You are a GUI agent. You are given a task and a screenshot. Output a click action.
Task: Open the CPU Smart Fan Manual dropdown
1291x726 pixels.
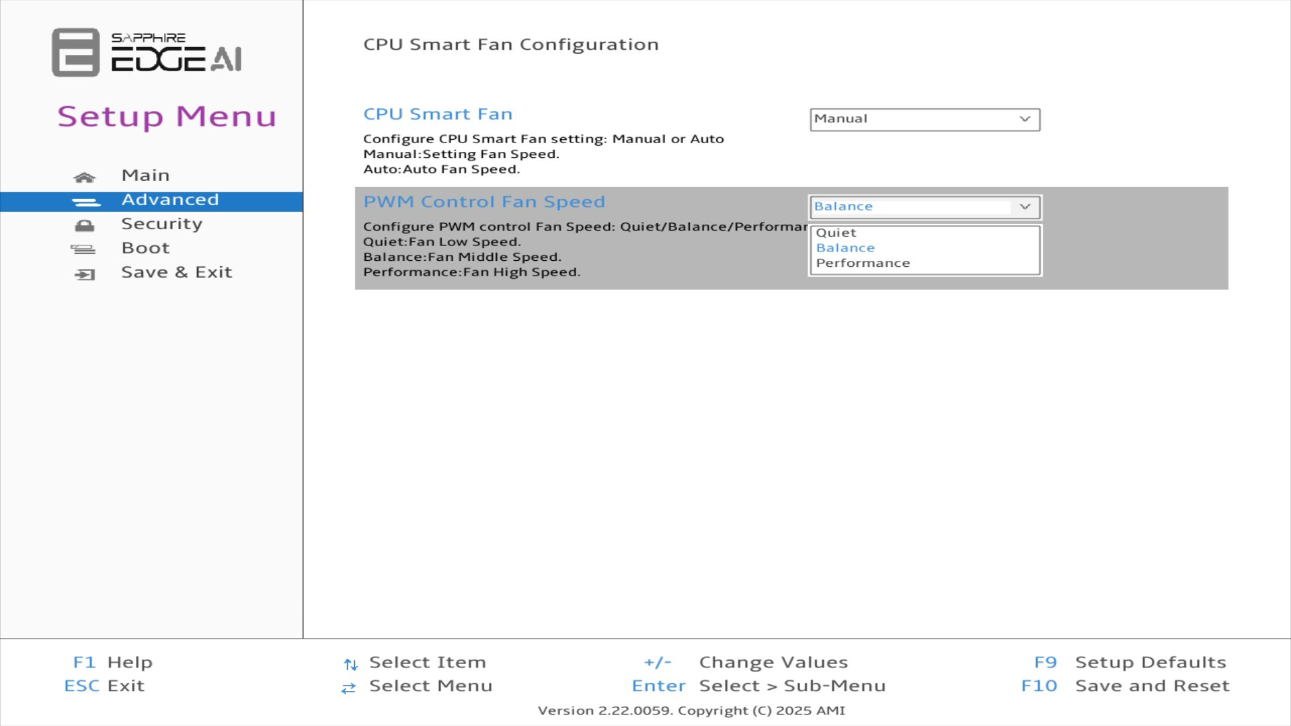click(925, 120)
